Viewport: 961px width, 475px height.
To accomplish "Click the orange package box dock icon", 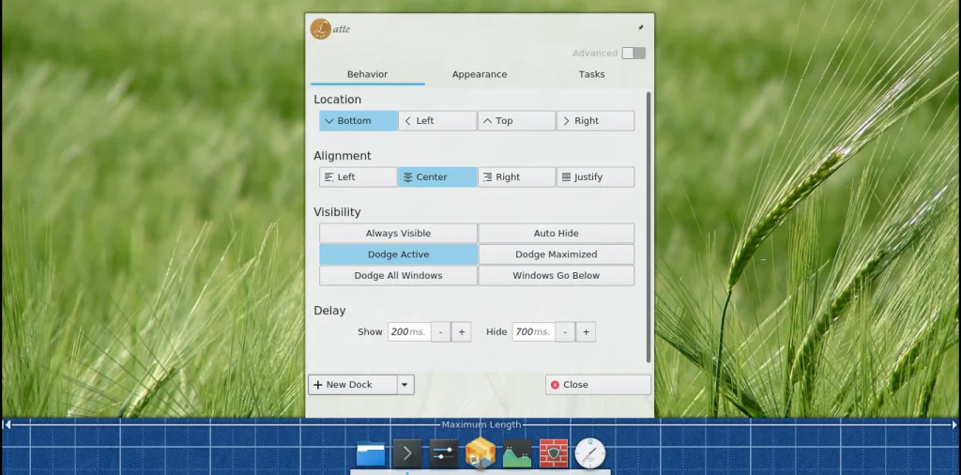I will (480, 453).
